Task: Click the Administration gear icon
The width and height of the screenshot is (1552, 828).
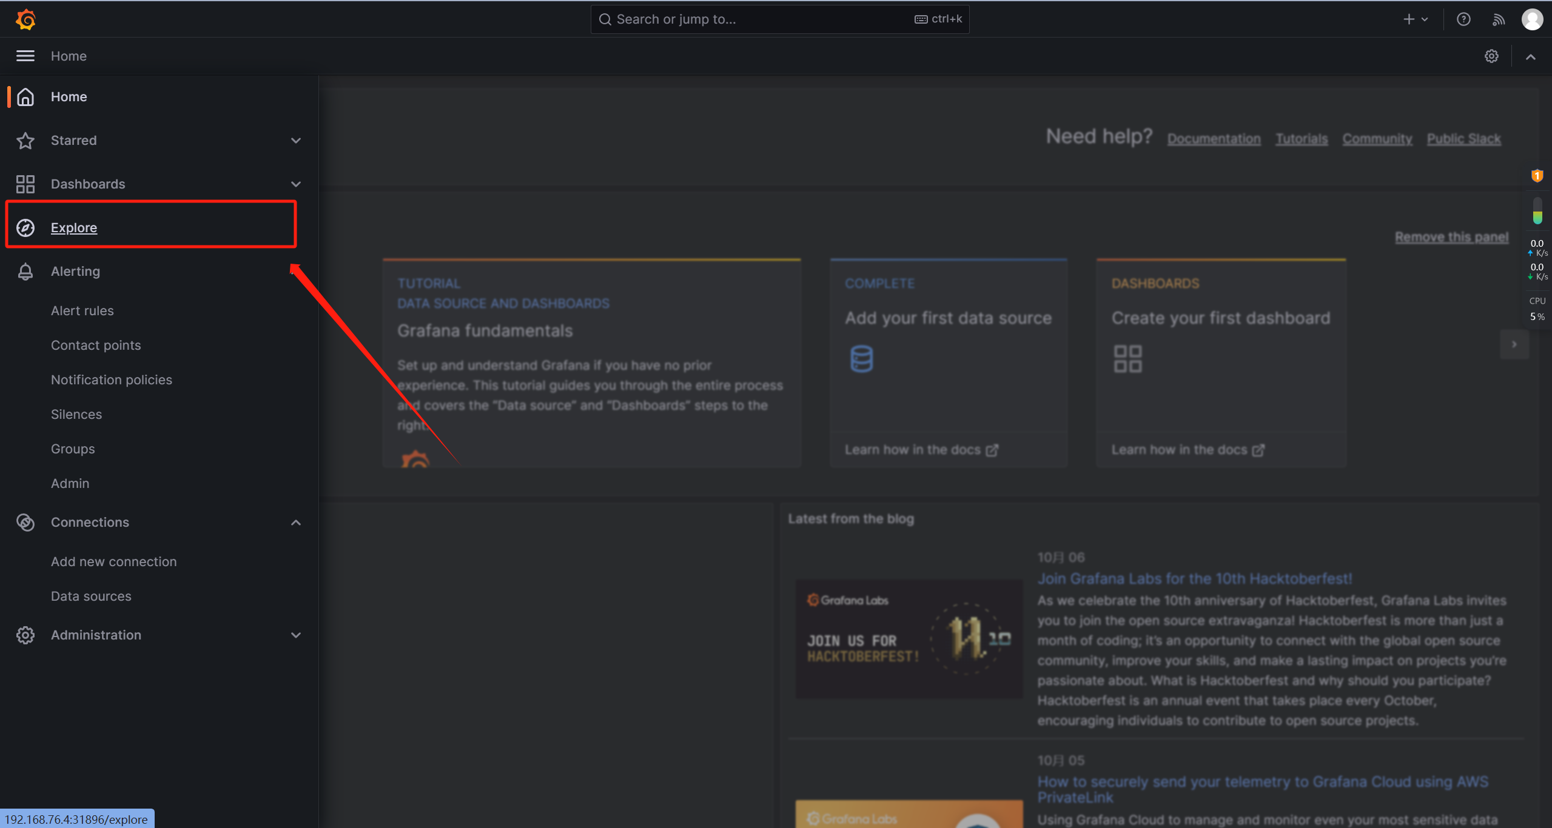Action: pyautogui.click(x=25, y=635)
